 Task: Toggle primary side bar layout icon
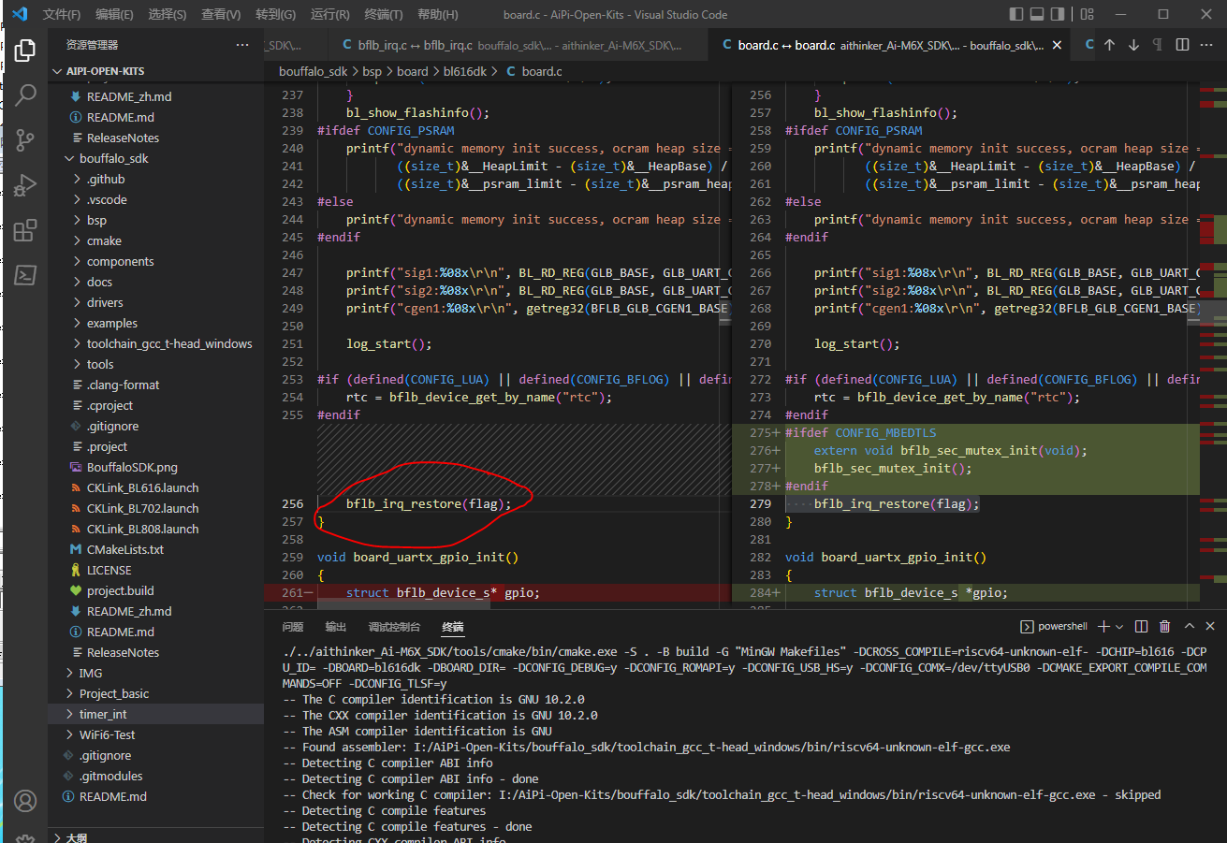point(1017,14)
